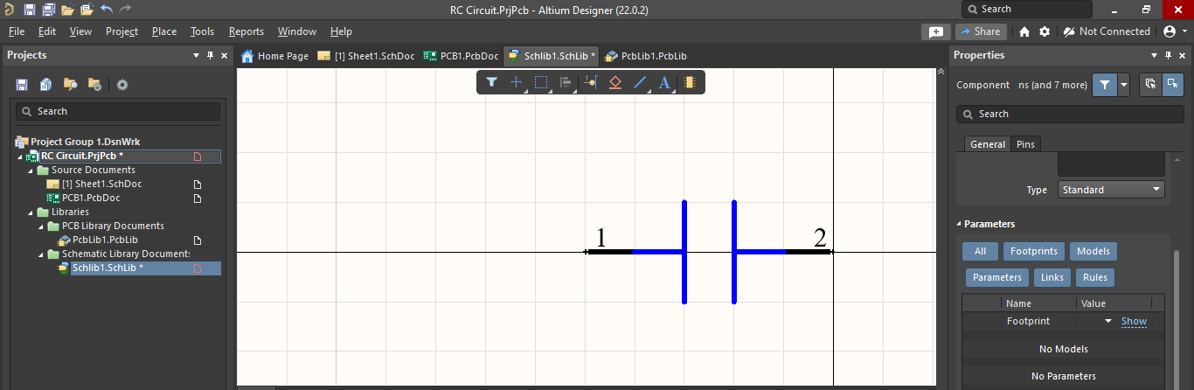Image resolution: width=1194 pixels, height=390 pixels.
Task: Click the add comment icon in header
Action: coord(935,31)
